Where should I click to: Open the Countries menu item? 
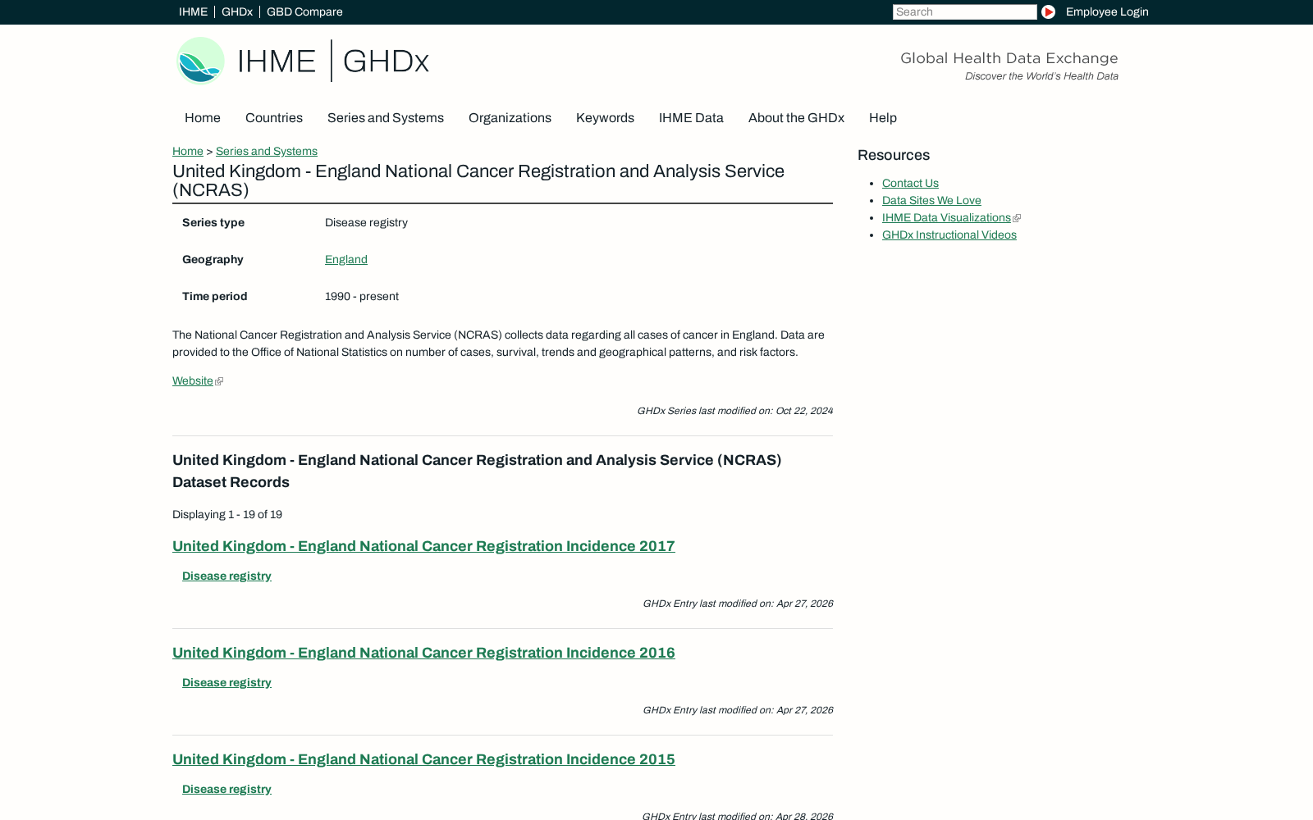click(x=274, y=117)
